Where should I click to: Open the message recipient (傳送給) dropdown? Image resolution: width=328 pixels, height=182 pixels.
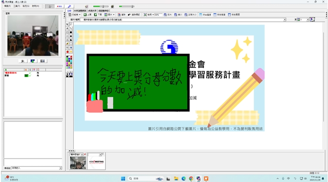pos(60,168)
